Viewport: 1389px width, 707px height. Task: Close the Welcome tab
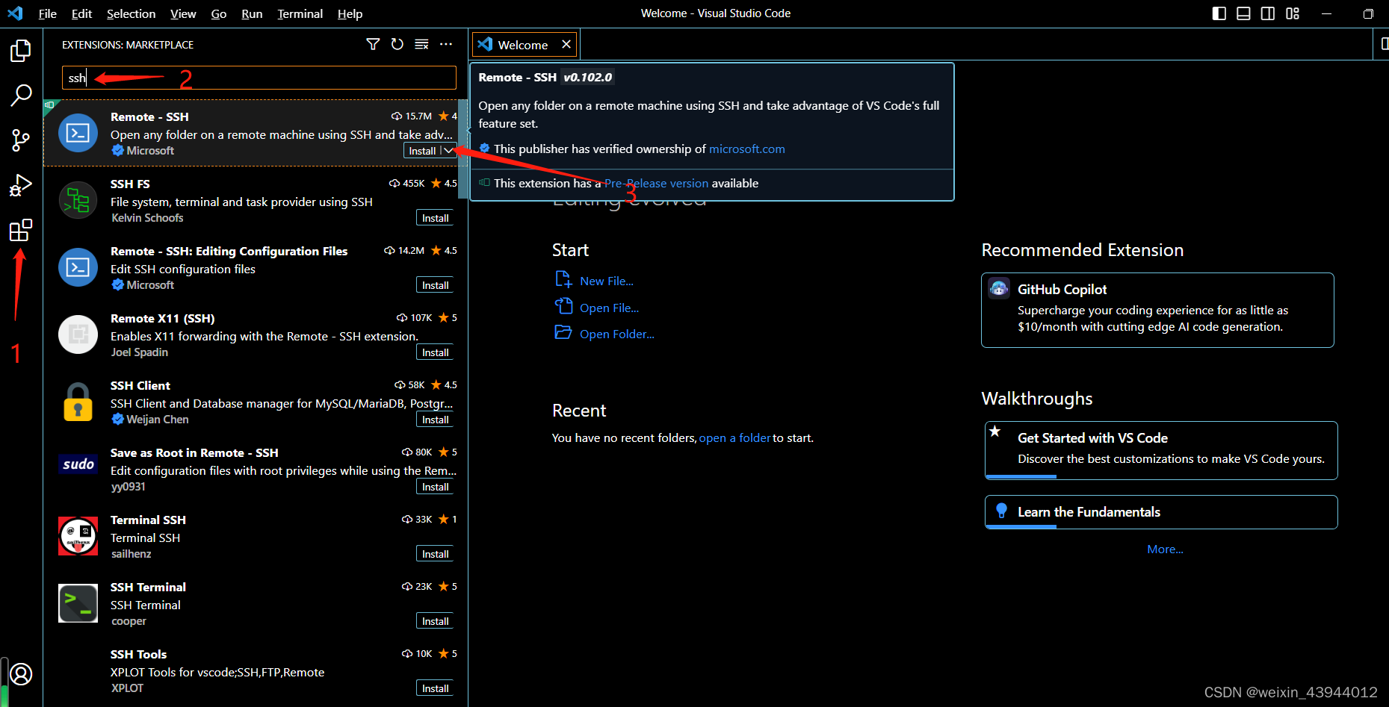click(566, 44)
